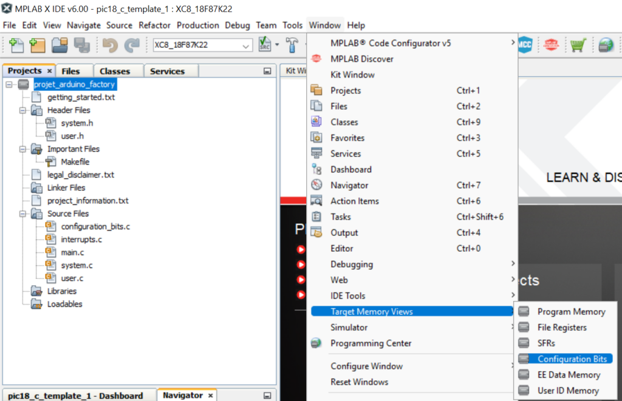
Task: Click the green shopping cart icon
Action: pyautogui.click(x=577, y=45)
